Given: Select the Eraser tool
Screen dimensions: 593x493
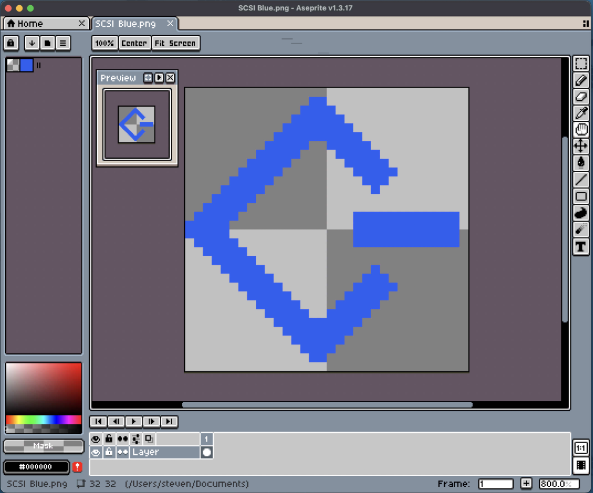Looking at the screenshot, I should click(581, 97).
